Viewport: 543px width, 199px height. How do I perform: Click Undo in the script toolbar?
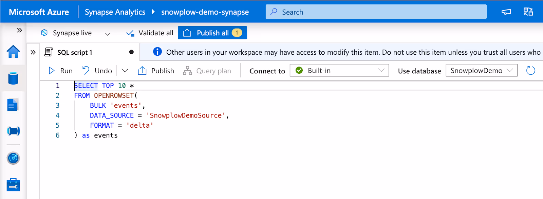coord(97,71)
